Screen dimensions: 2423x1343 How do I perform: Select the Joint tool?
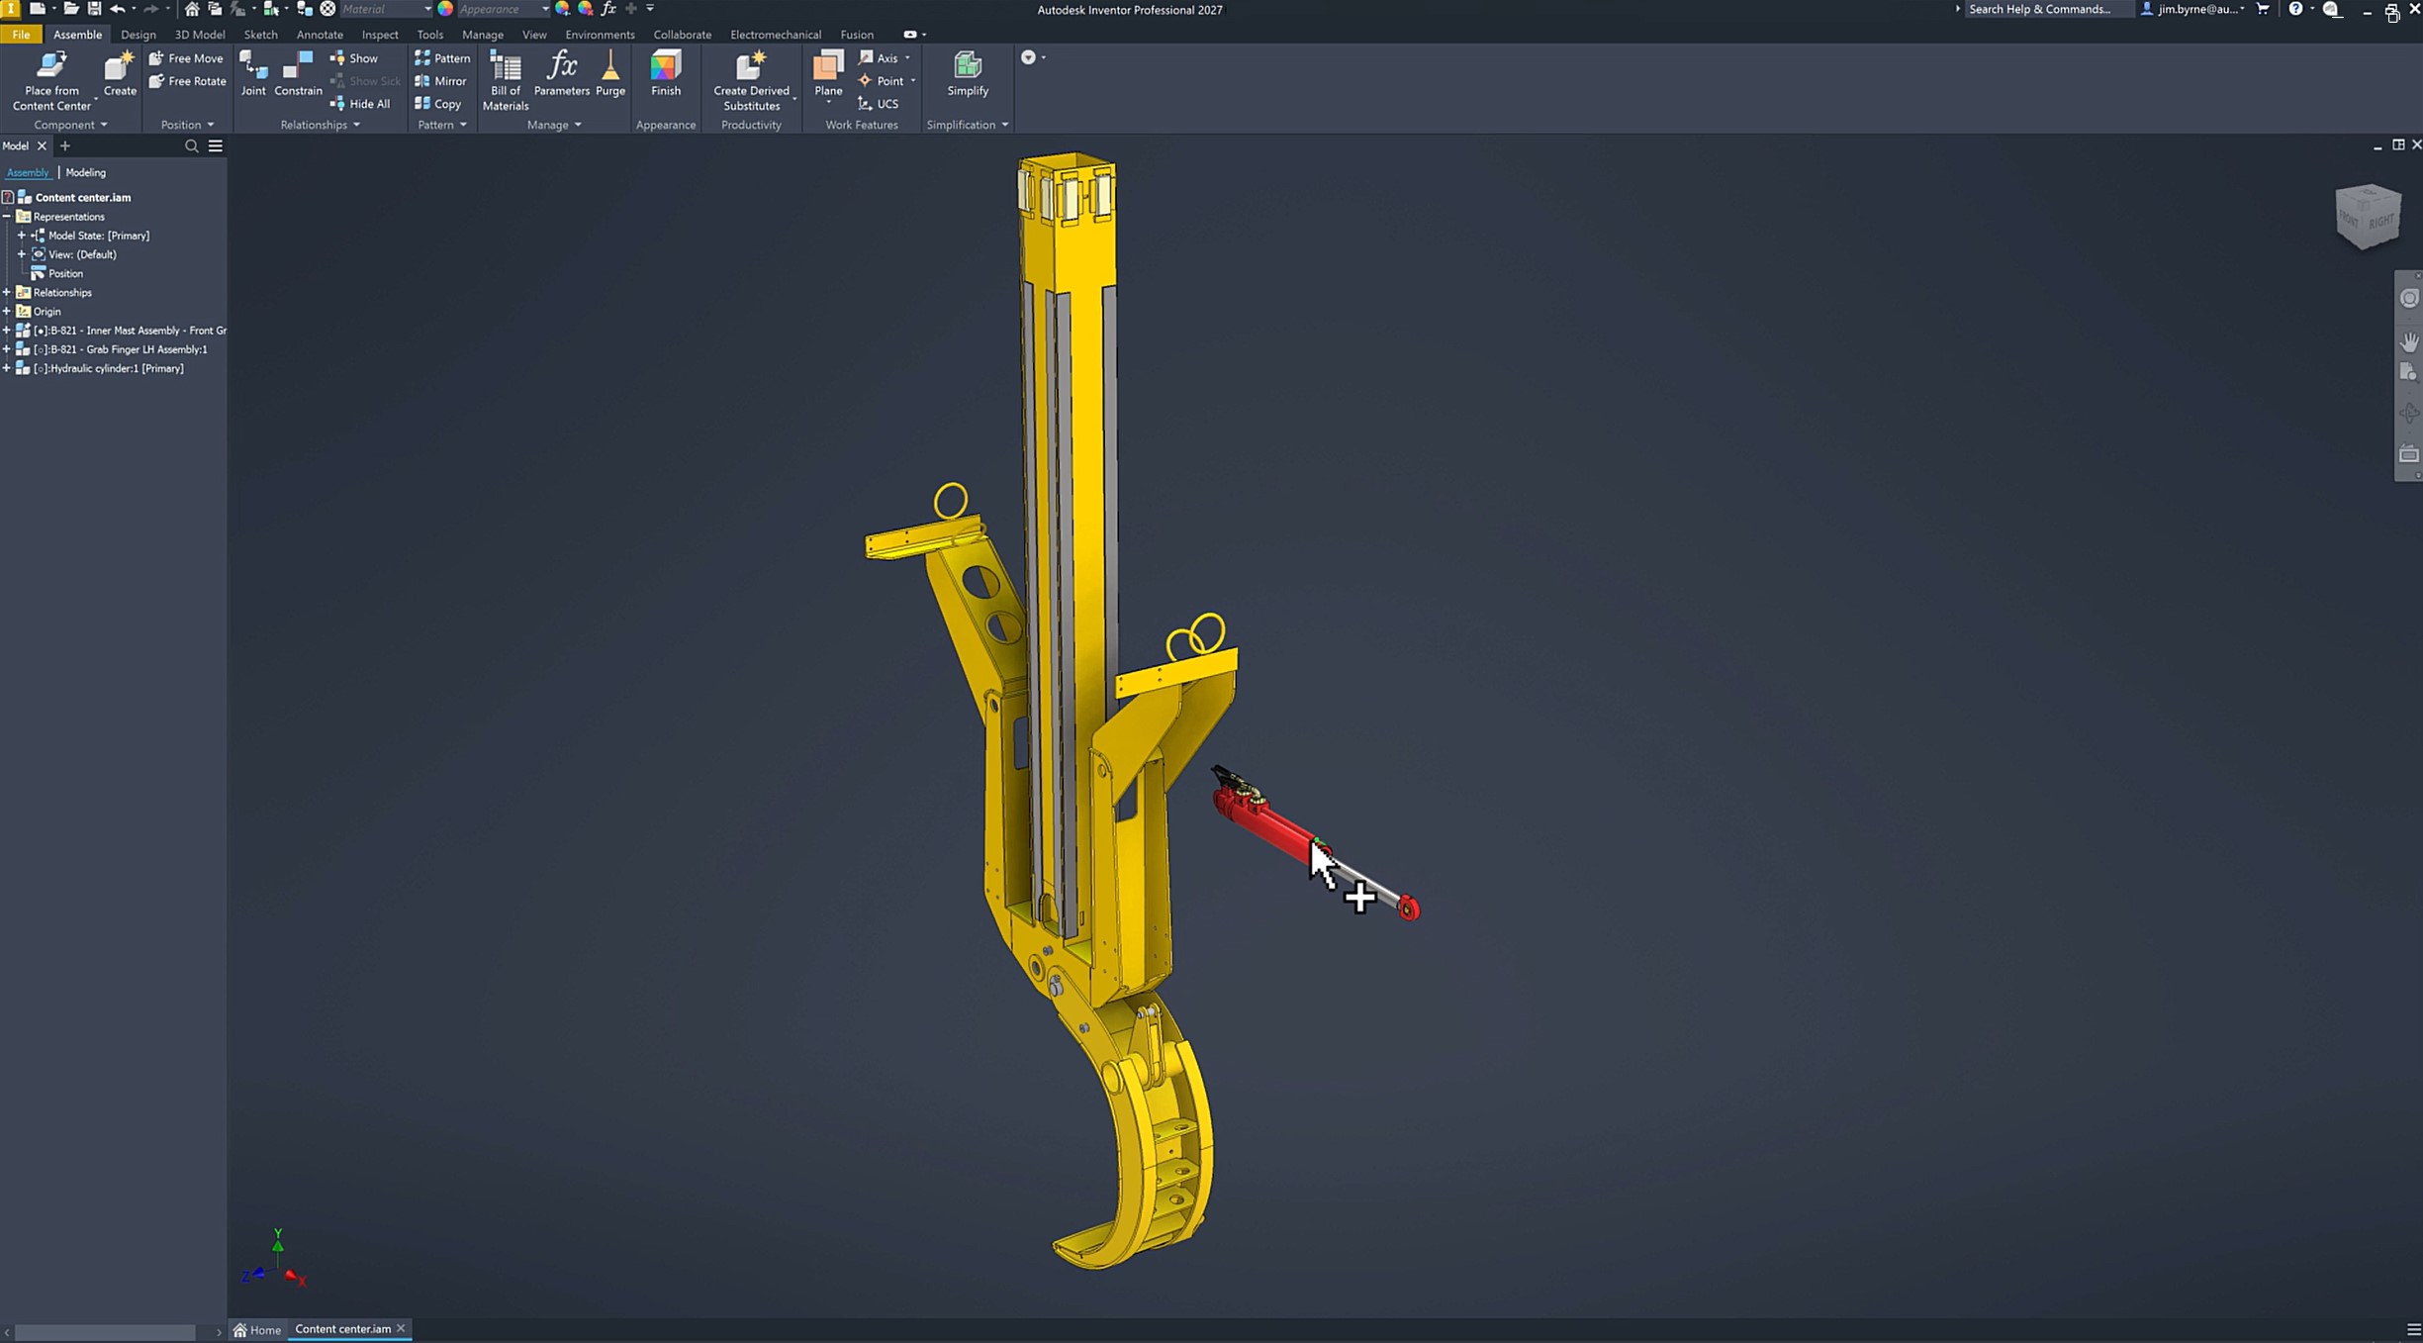253,73
